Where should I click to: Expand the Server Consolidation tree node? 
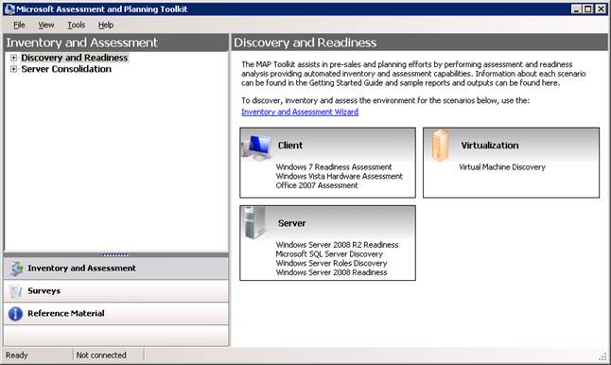point(13,69)
